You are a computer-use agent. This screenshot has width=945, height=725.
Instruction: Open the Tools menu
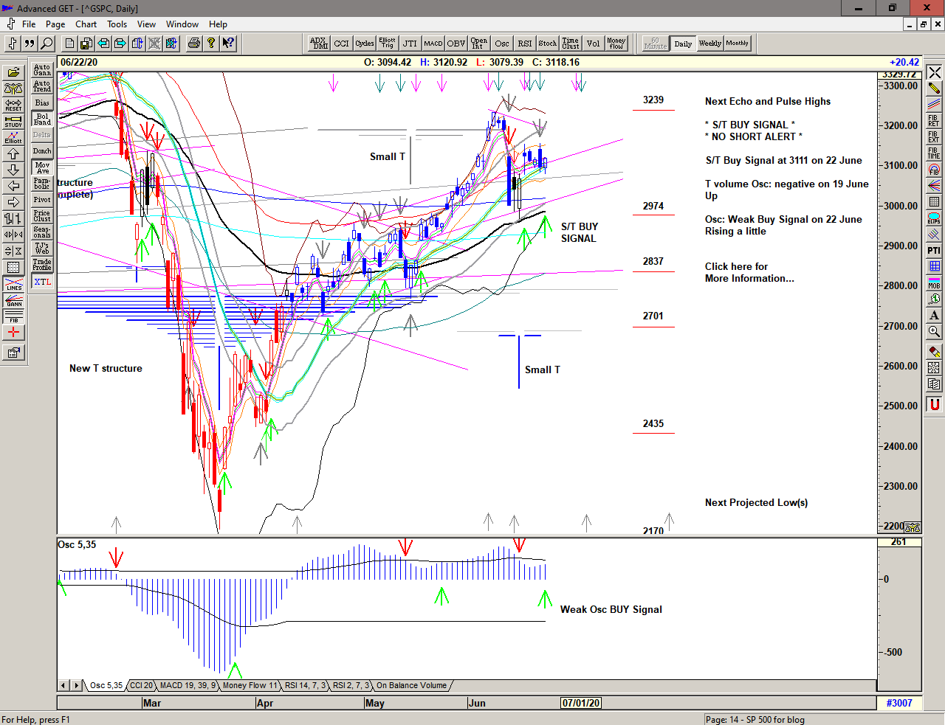117,24
